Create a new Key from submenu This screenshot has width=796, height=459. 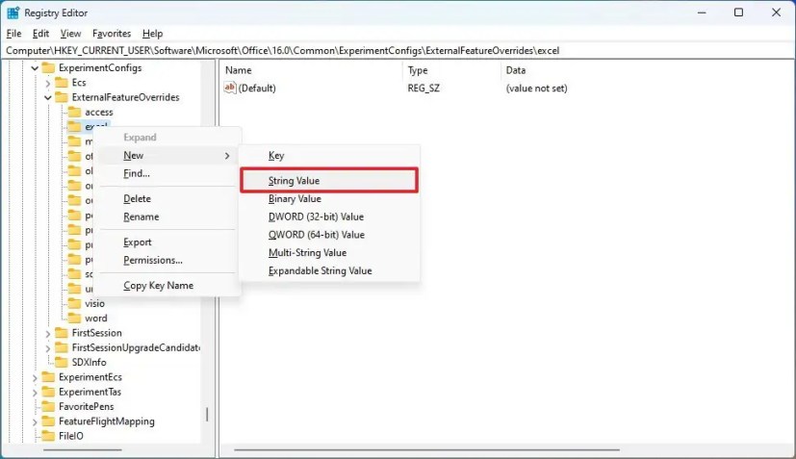[x=329, y=156]
